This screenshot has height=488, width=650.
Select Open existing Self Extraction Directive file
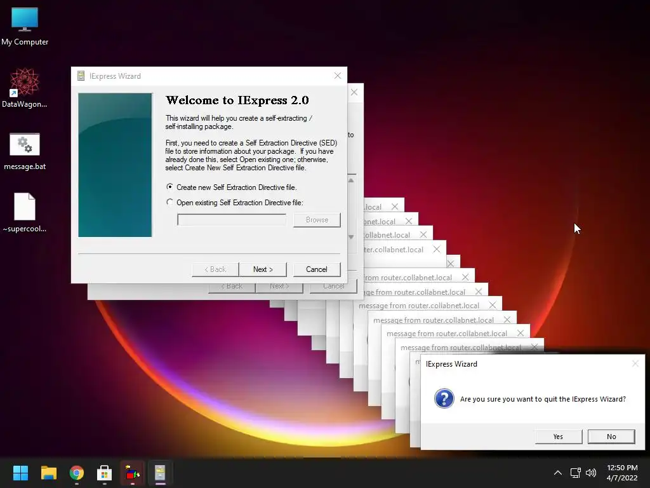coord(235,203)
